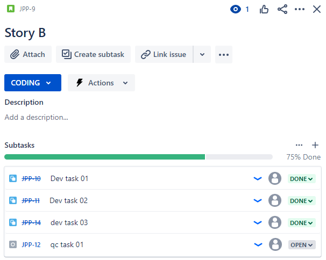Close the issue panel
326x260 pixels.
(x=317, y=9)
